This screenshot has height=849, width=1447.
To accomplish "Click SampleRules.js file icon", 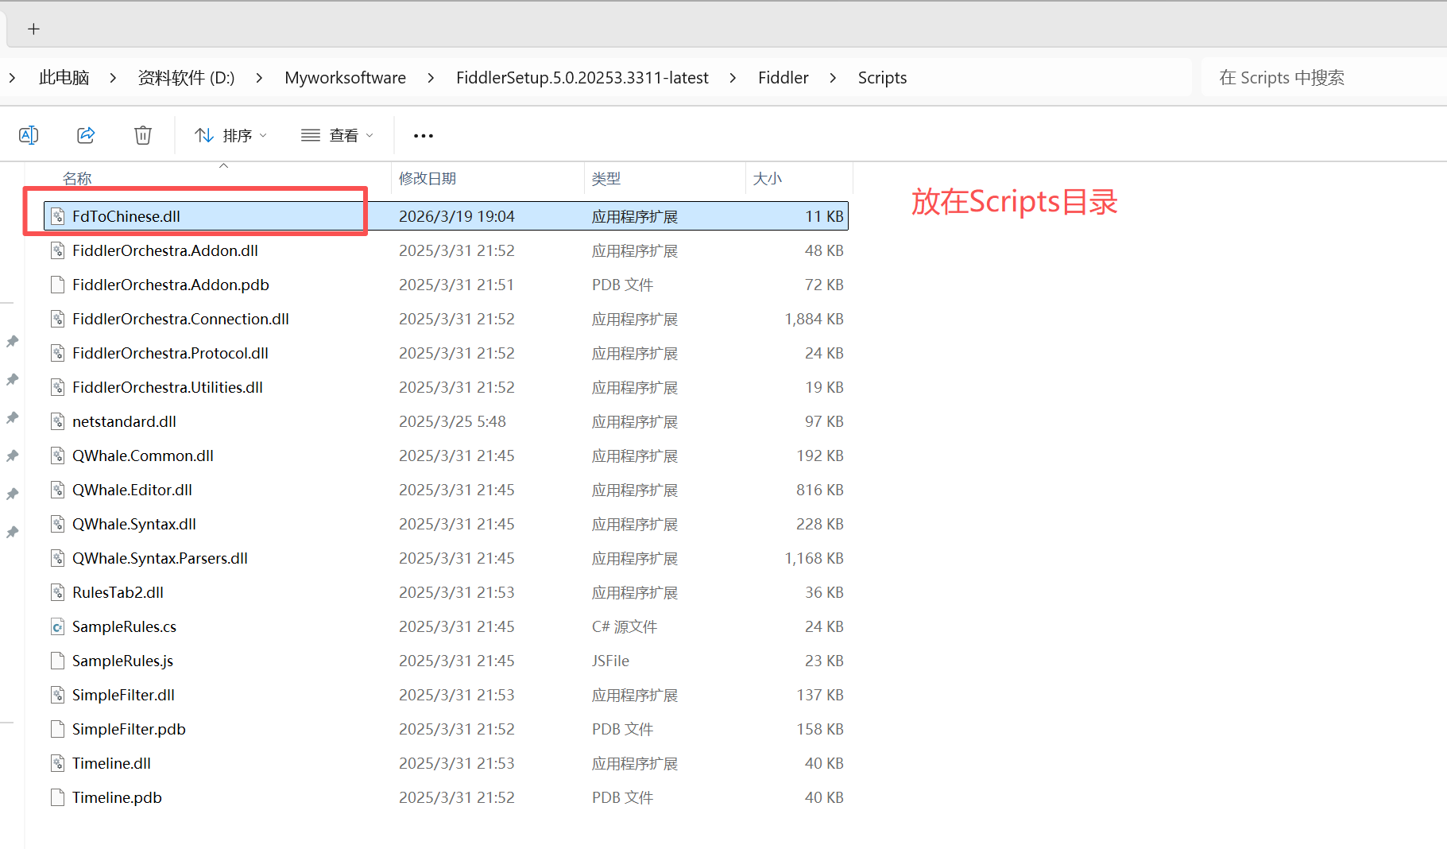I will [57, 661].
